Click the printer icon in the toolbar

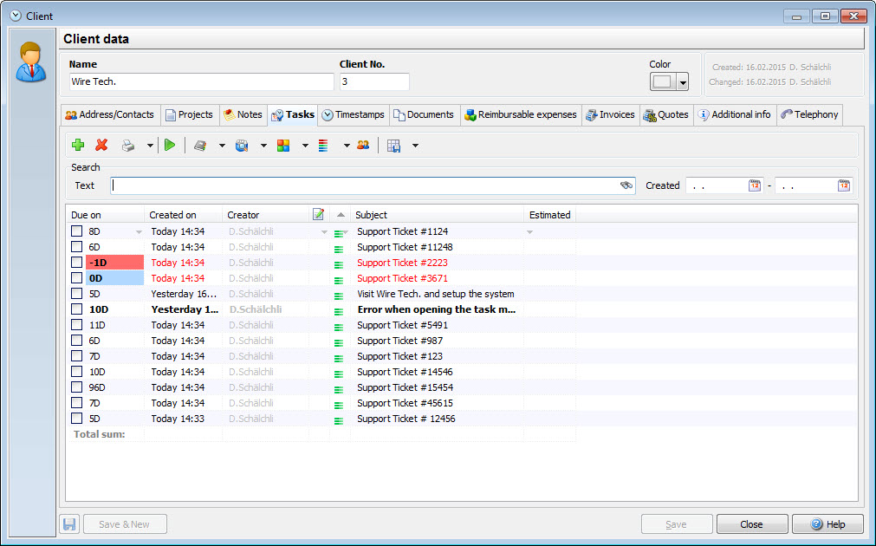click(128, 146)
